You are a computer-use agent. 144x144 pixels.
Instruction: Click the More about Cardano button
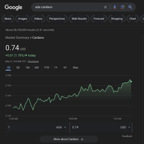(x=69, y=139)
